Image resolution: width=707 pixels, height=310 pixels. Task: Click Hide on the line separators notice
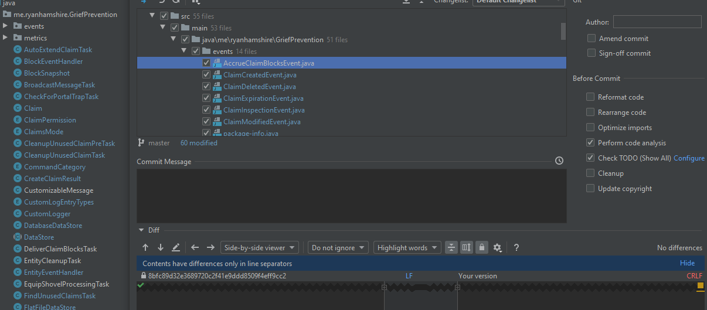pos(687,263)
